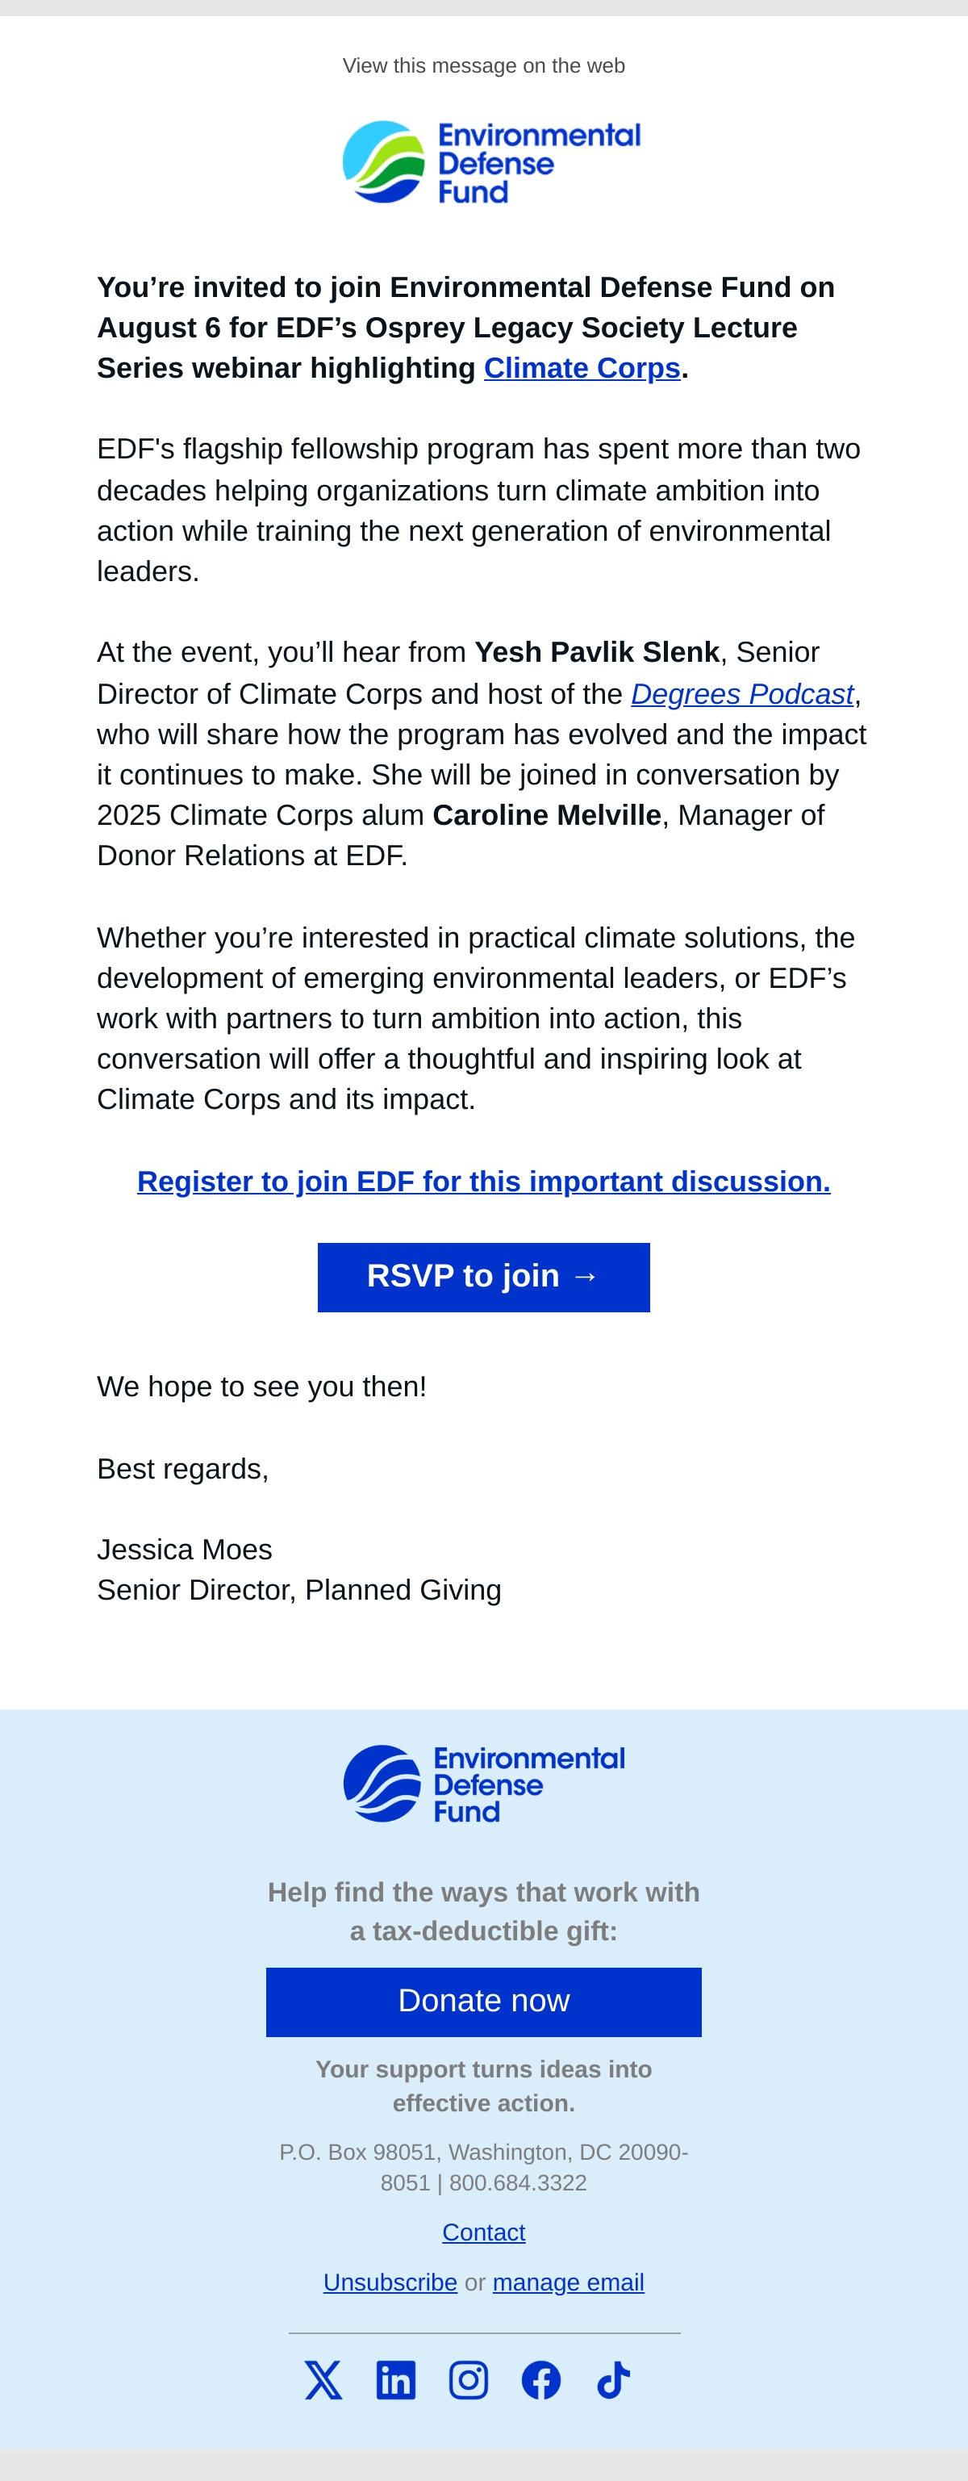This screenshot has height=2481, width=968.
Task: Click the 'Jessica Moes' signature name
Action: tap(185, 1549)
